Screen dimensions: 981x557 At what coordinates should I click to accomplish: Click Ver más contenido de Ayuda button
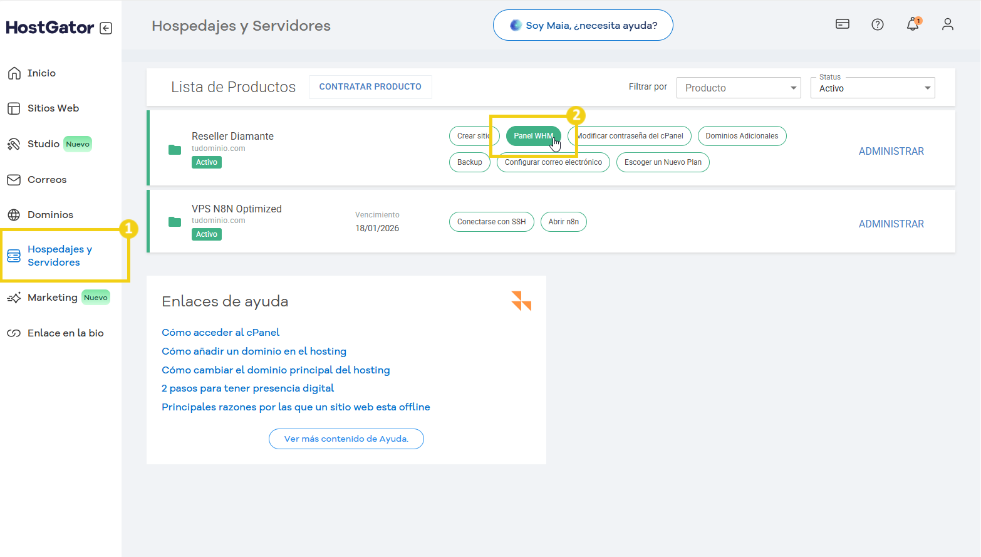[x=346, y=439]
